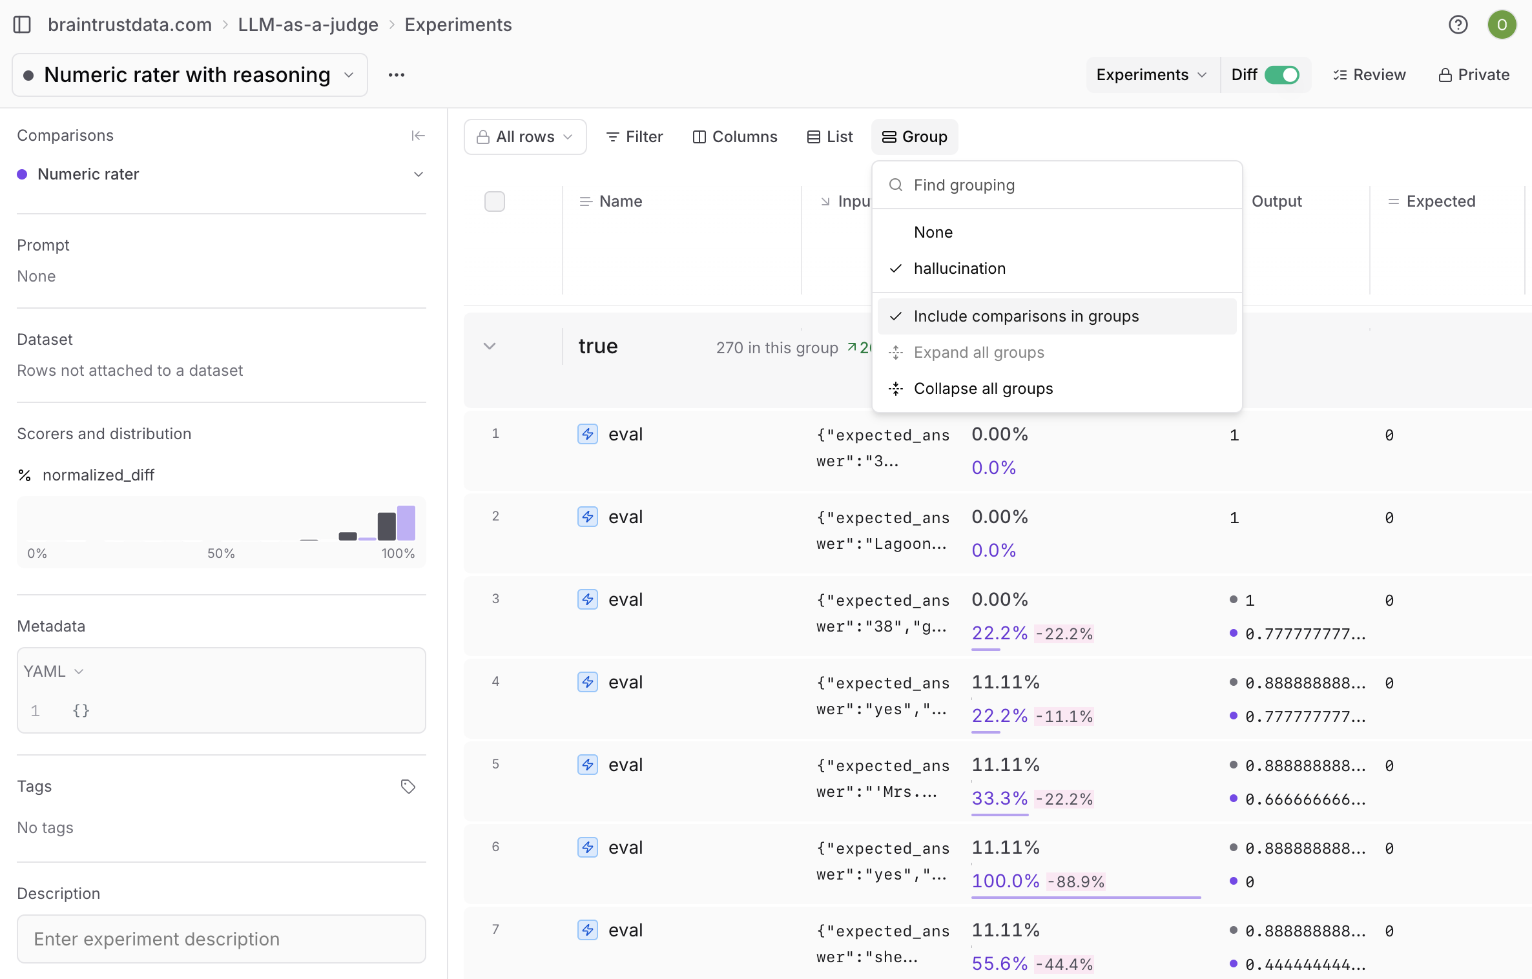The width and height of the screenshot is (1532, 979).
Task: Open the three-dot more options menu
Action: point(396,75)
